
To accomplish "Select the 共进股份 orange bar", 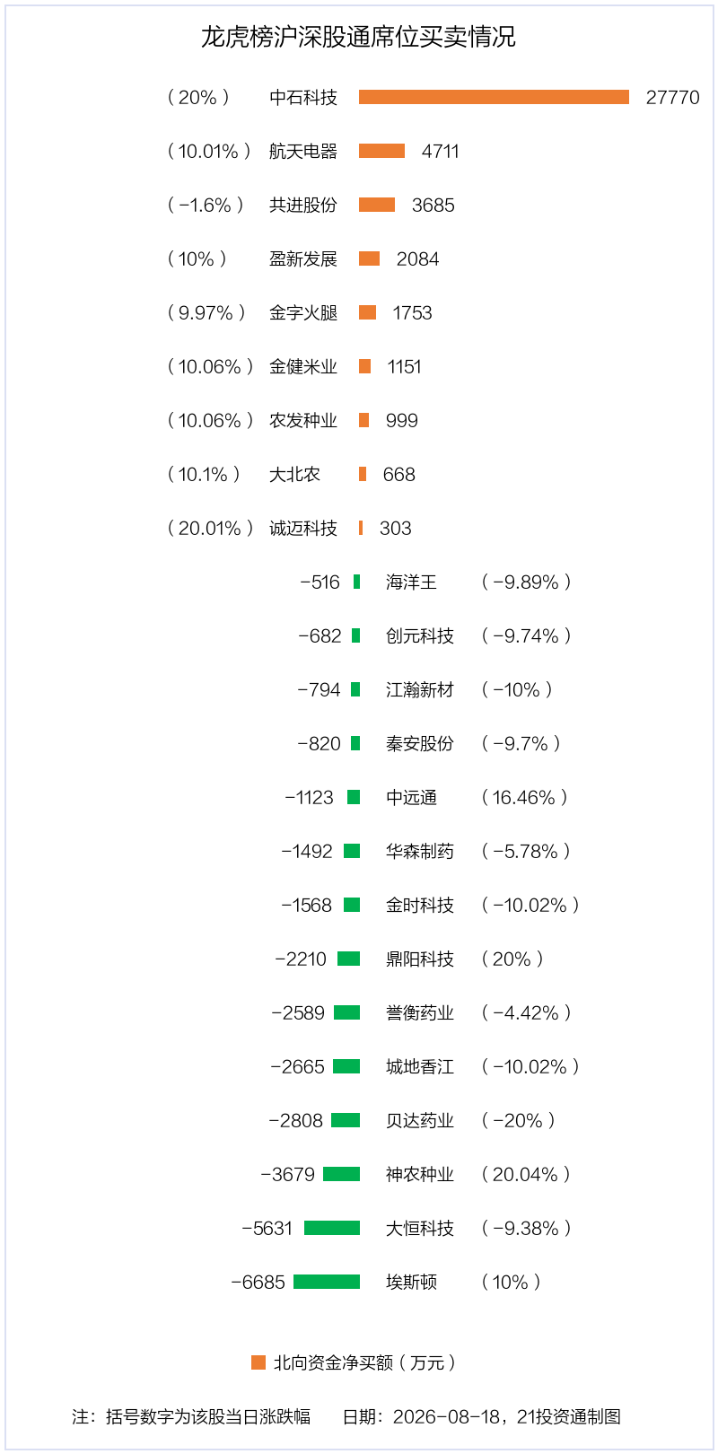I will pyautogui.click(x=377, y=205).
